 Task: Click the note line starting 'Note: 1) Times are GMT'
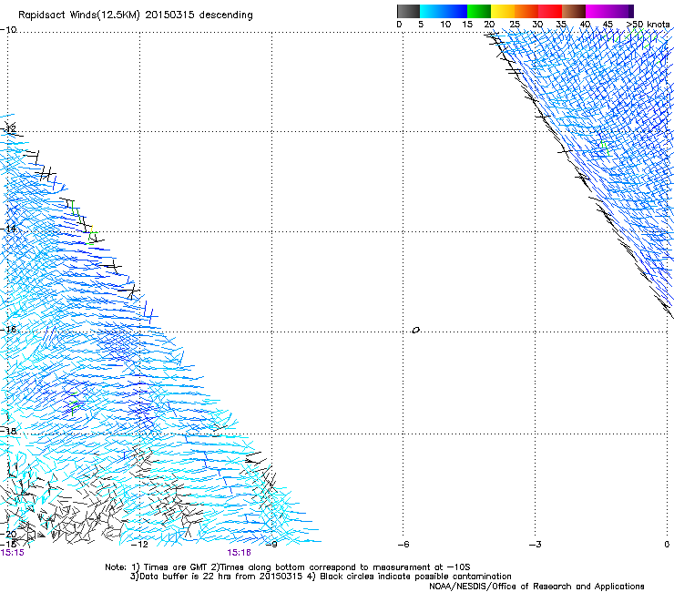[288, 567]
